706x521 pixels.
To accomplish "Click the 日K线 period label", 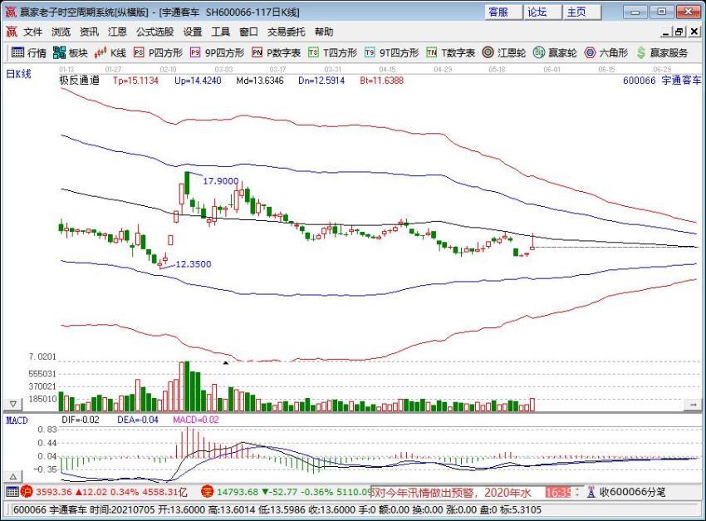I will pos(18,74).
